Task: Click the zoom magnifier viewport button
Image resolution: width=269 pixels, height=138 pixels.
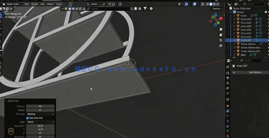Action: 221,30
